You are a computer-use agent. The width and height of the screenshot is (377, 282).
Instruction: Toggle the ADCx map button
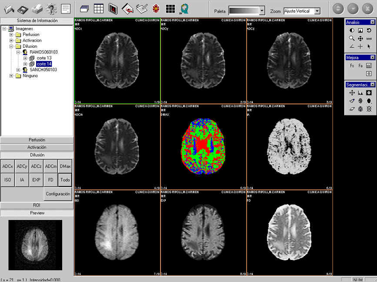pos(7,166)
